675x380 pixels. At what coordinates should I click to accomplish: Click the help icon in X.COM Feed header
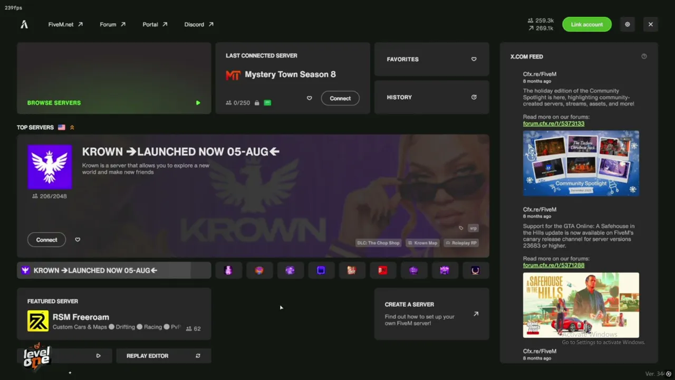tap(644, 56)
